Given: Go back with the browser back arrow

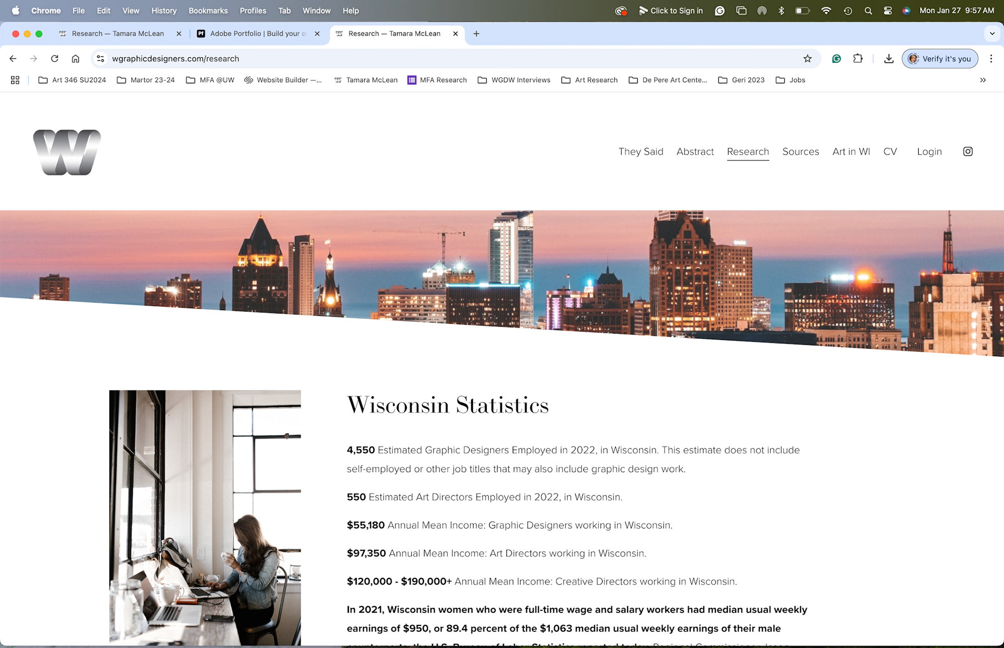Looking at the screenshot, I should [x=13, y=59].
